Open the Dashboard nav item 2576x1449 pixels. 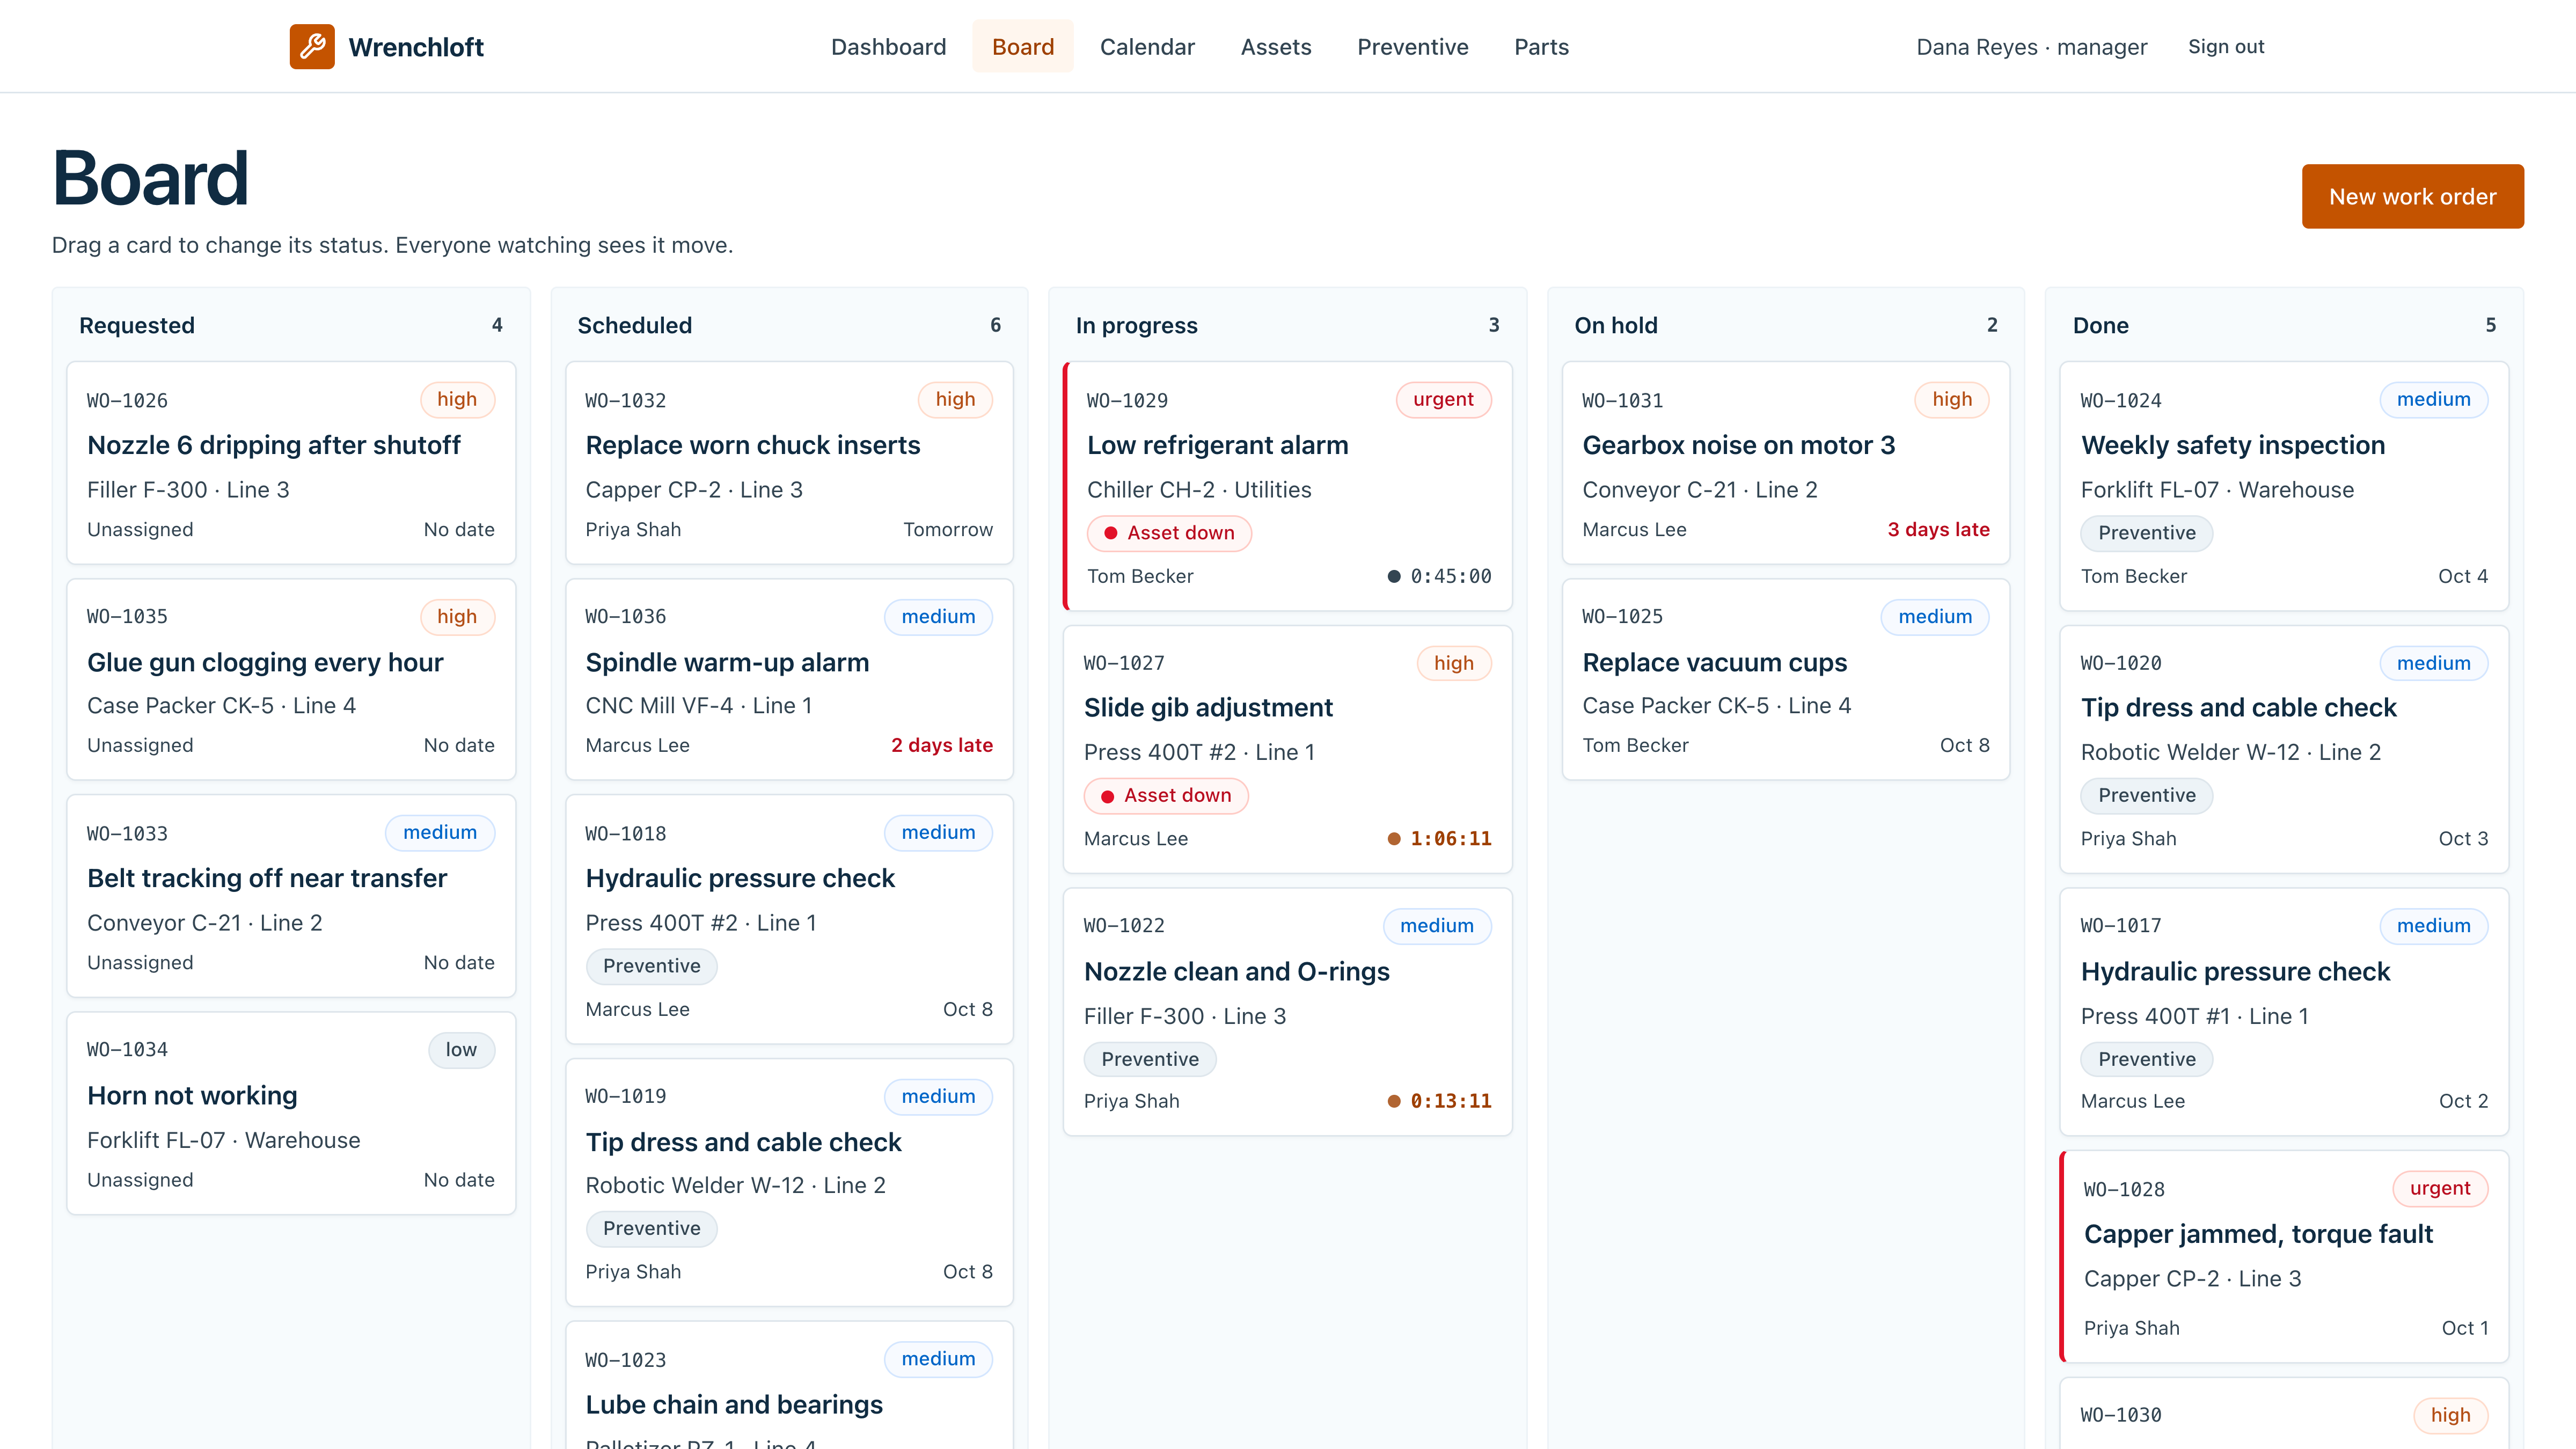888,46
